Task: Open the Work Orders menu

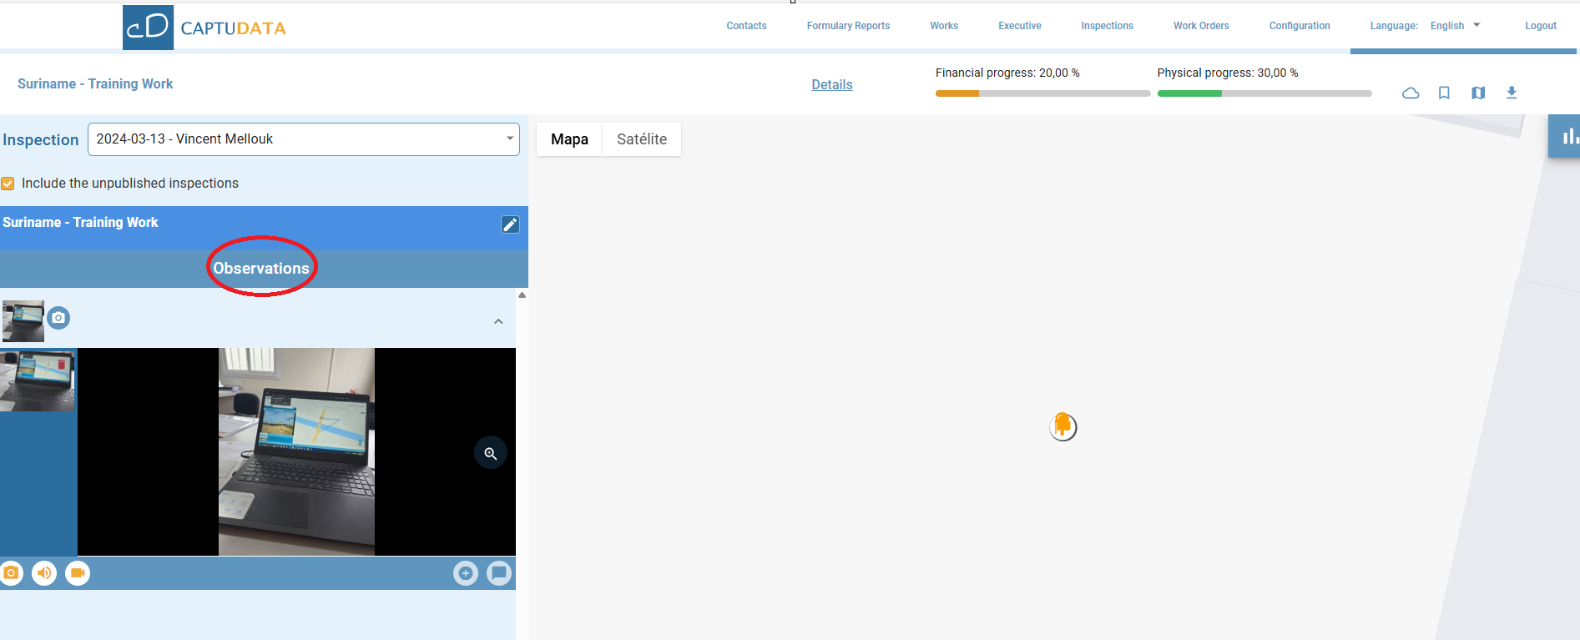Action: [x=1201, y=26]
